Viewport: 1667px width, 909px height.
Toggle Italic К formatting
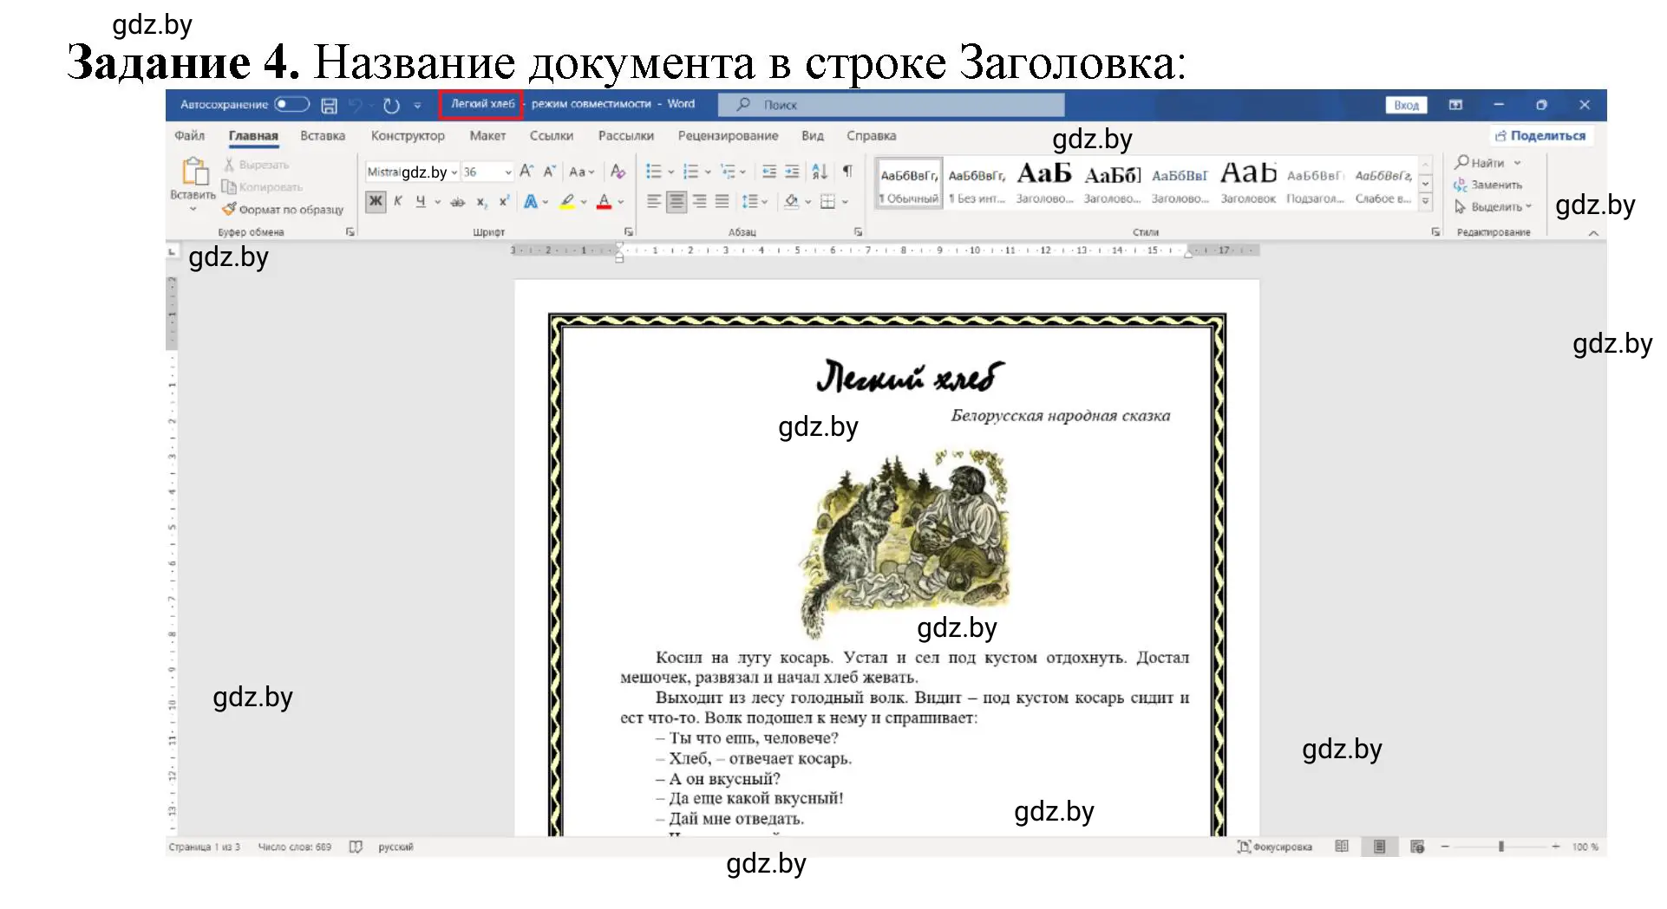[398, 202]
